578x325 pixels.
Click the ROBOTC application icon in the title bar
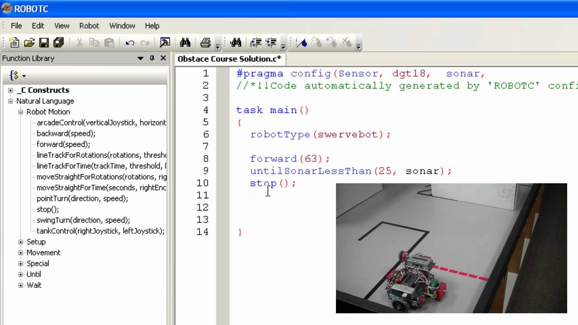(x=7, y=9)
